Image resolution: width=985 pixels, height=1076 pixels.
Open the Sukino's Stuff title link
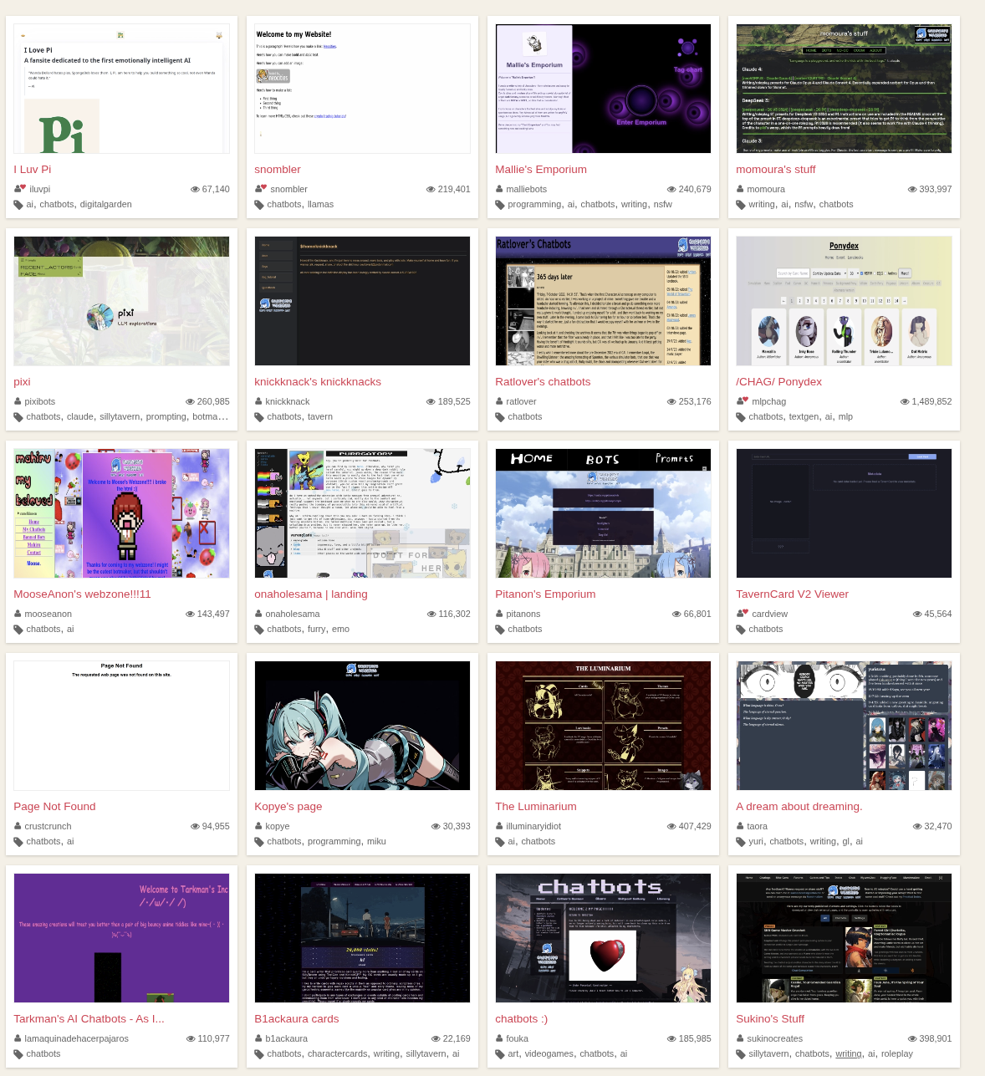click(x=770, y=1018)
